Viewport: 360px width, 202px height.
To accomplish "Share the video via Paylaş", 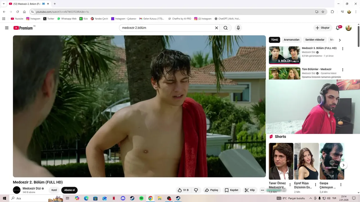I will tap(211, 190).
